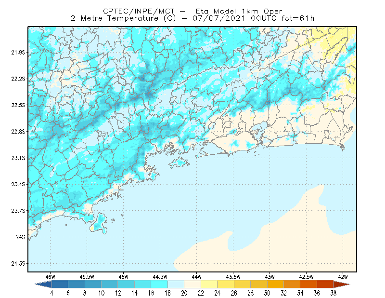The image size is (385, 298).
Task: Click the 18-20 pale blue colorbar swatch
Action: [x=176, y=284]
